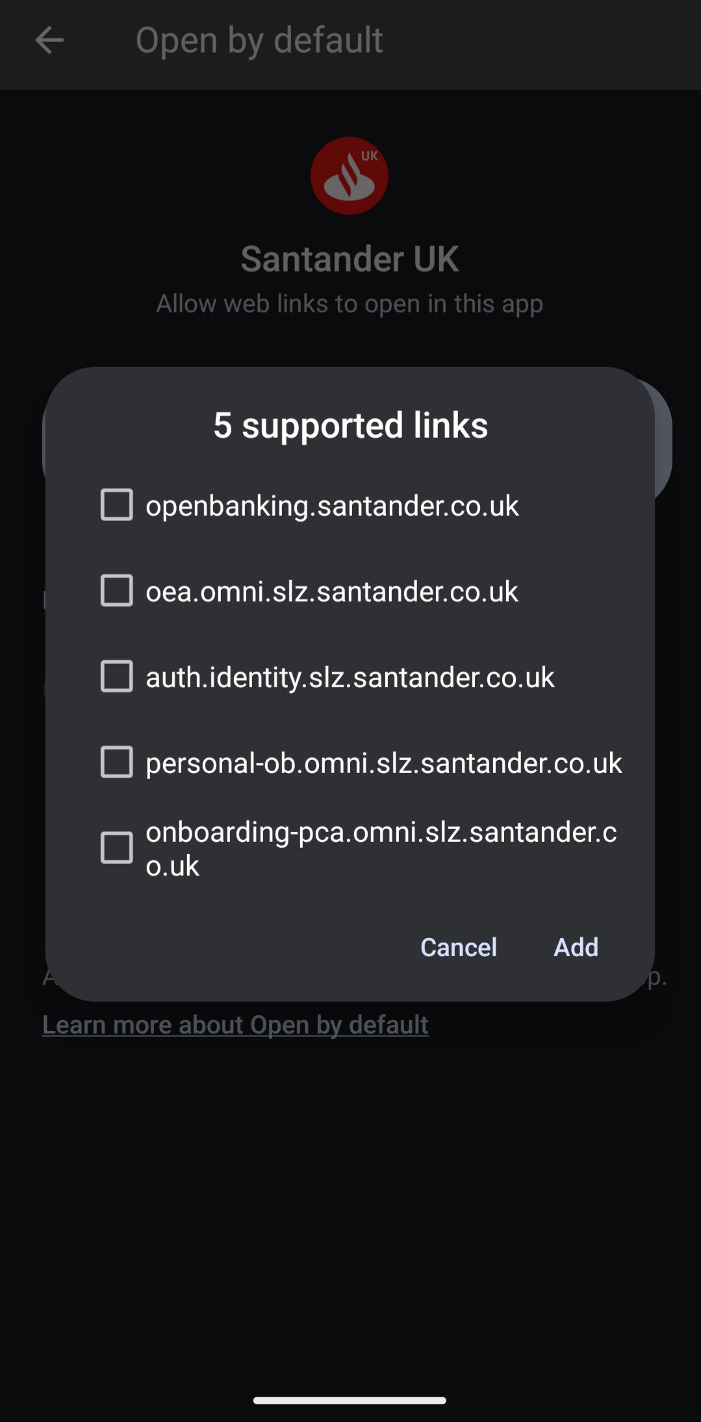Image resolution: width=701 pixels, height=1422 pixels.
Task: Check the openbanking.santander.co.uk checkbox
Action: tap(117, 505)
